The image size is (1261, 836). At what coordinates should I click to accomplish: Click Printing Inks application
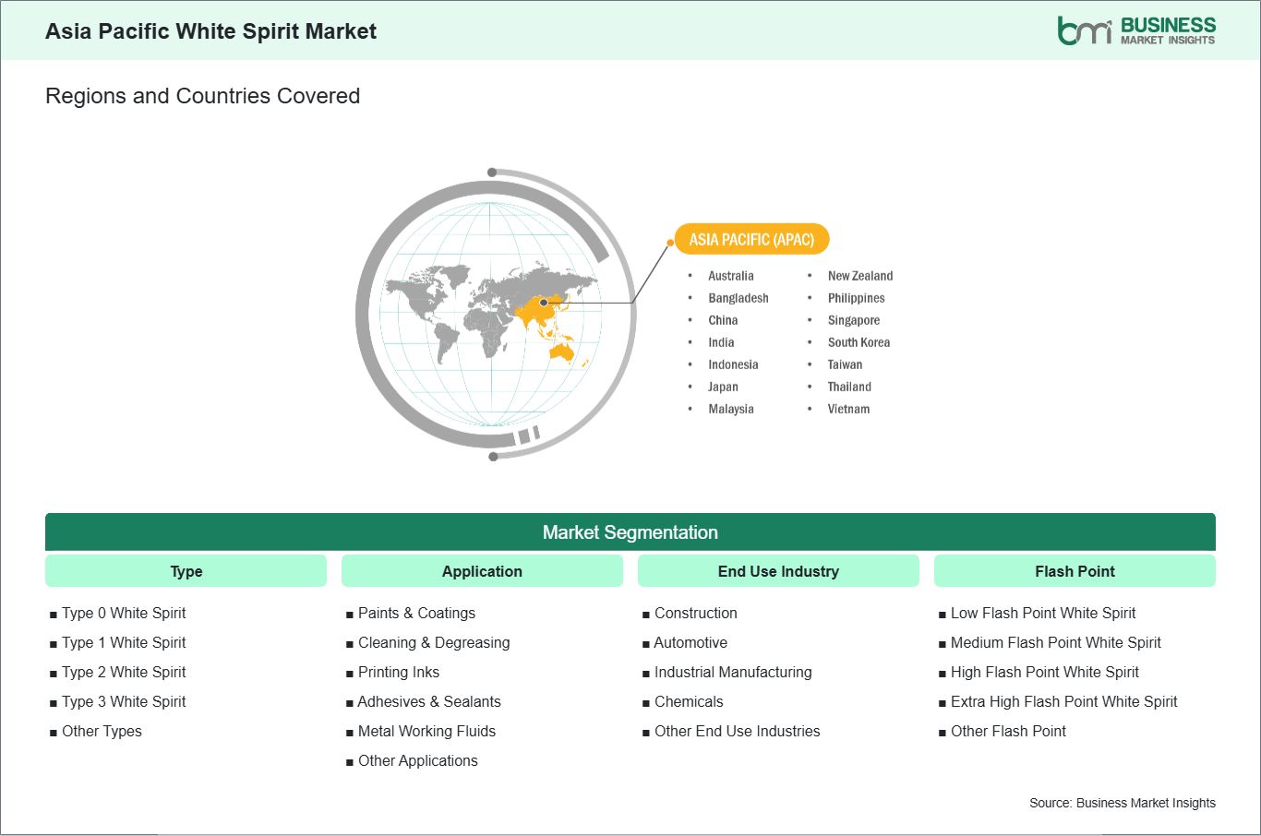click(x=399, y=672)
